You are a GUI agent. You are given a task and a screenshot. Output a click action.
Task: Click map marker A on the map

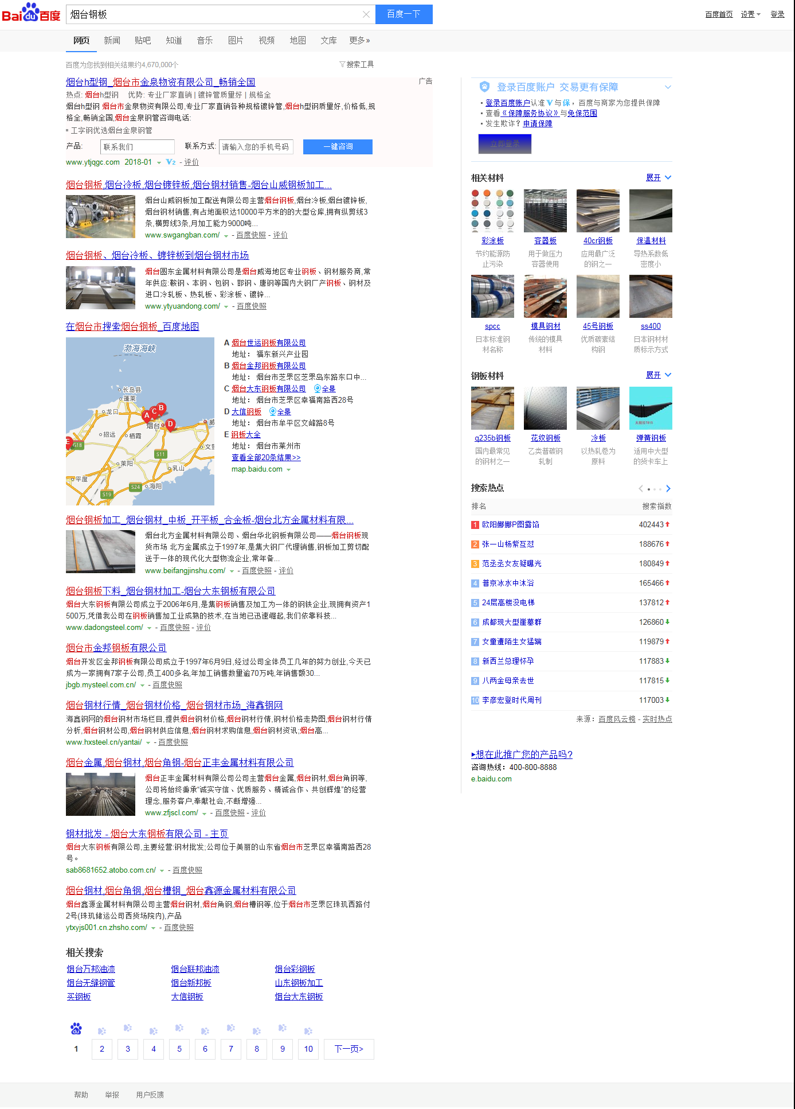pyautogui.click(x=147, y=415)
